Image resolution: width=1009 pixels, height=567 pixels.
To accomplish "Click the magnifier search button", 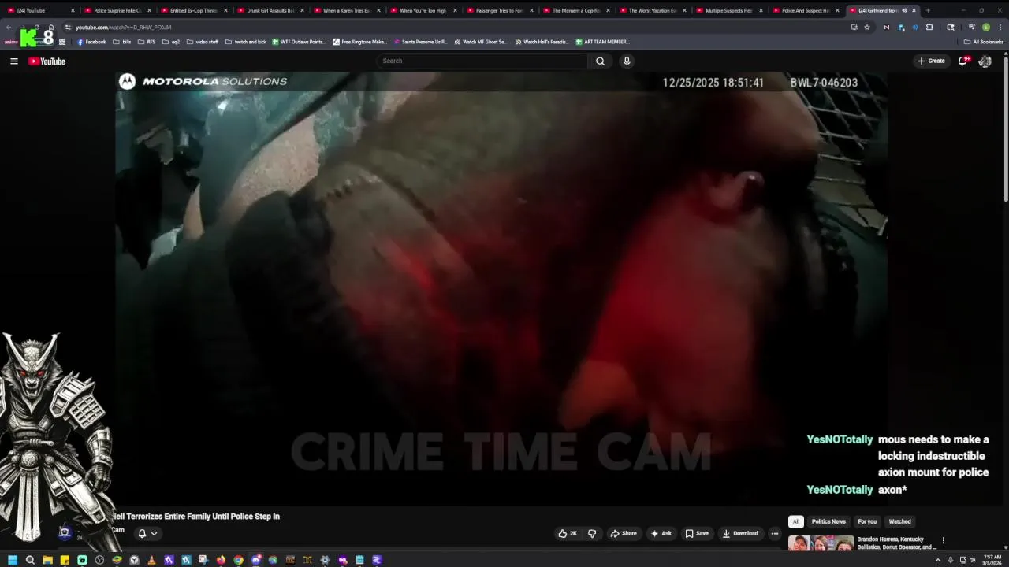I will click(600, 61).
